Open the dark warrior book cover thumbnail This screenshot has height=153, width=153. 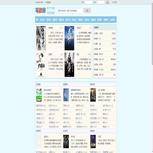tap(69, 65)
